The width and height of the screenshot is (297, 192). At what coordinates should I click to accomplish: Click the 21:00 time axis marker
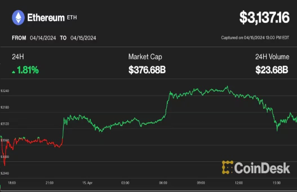tap(50, 183)
